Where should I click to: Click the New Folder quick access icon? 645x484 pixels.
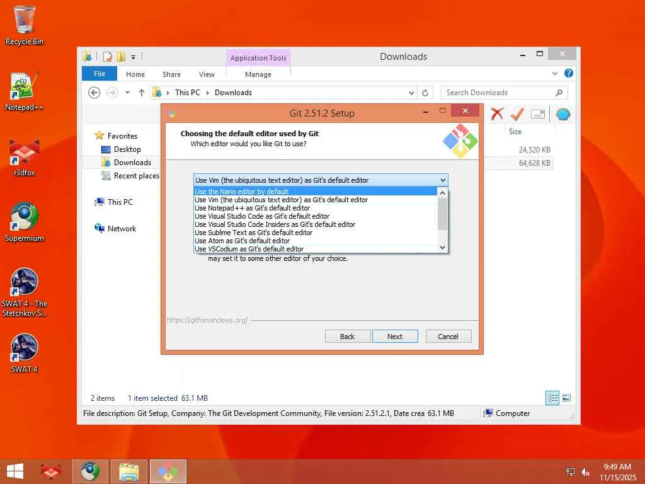tap(121, 56)
